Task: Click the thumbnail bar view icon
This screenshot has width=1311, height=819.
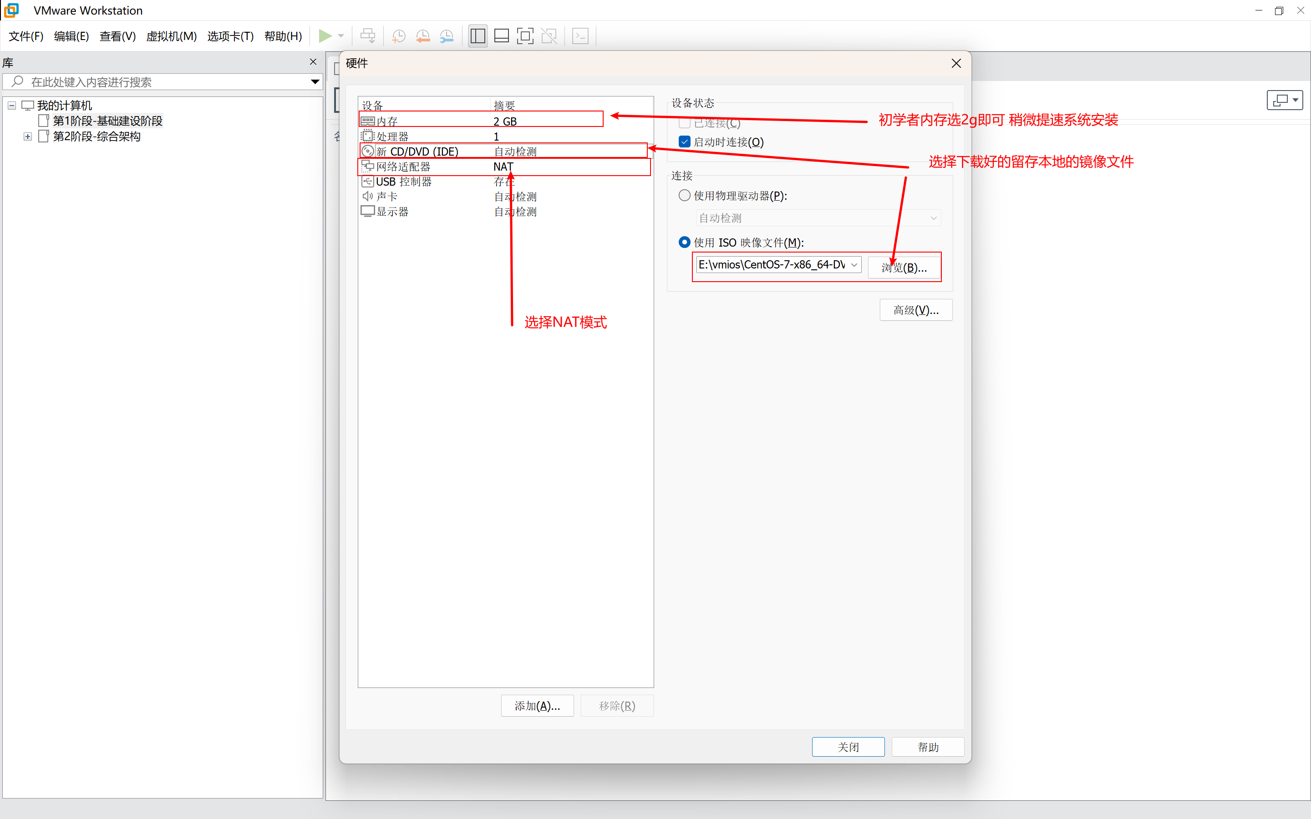Action: (502, 36)
